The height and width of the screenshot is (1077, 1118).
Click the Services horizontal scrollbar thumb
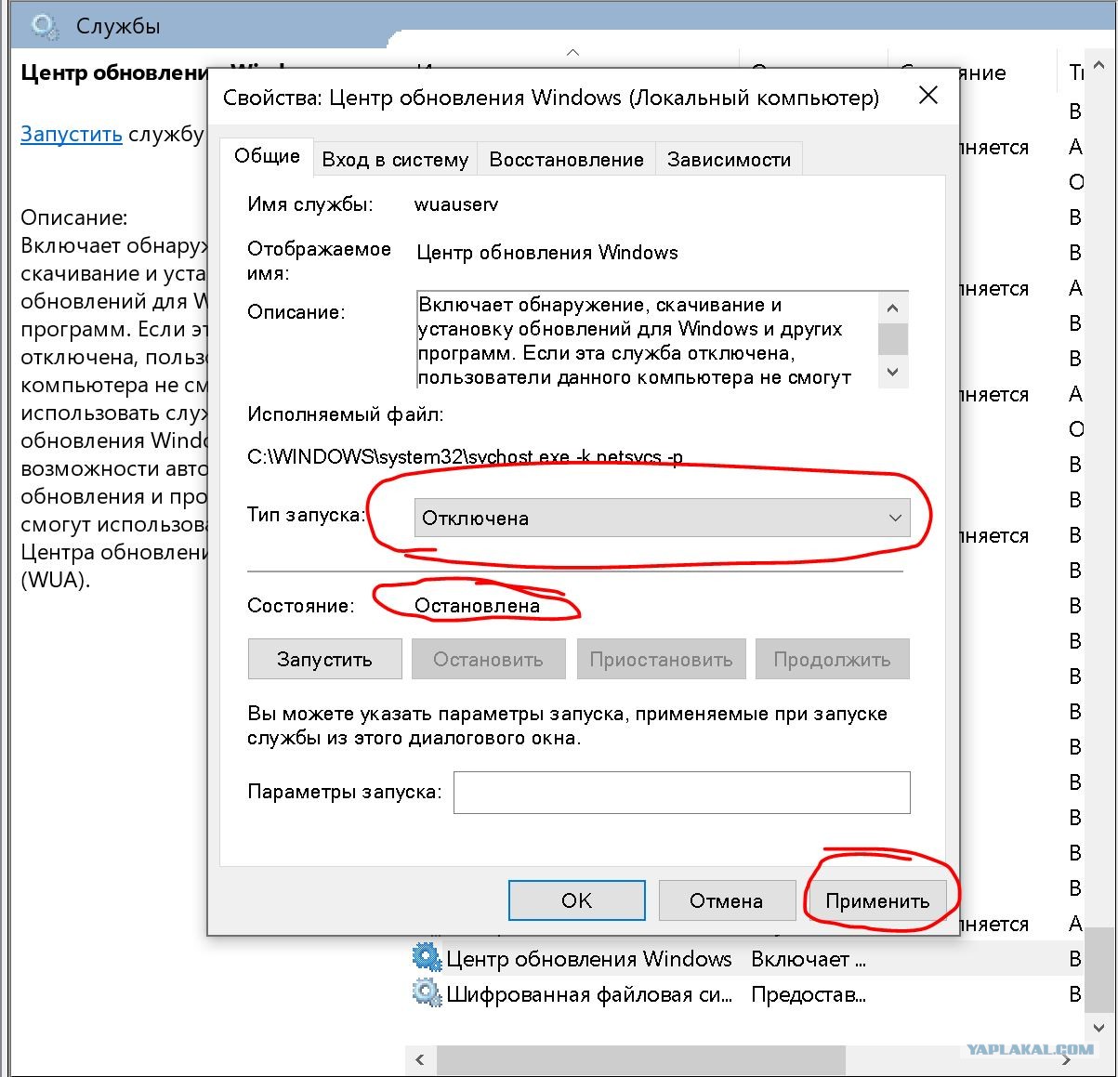point(641,1059)
